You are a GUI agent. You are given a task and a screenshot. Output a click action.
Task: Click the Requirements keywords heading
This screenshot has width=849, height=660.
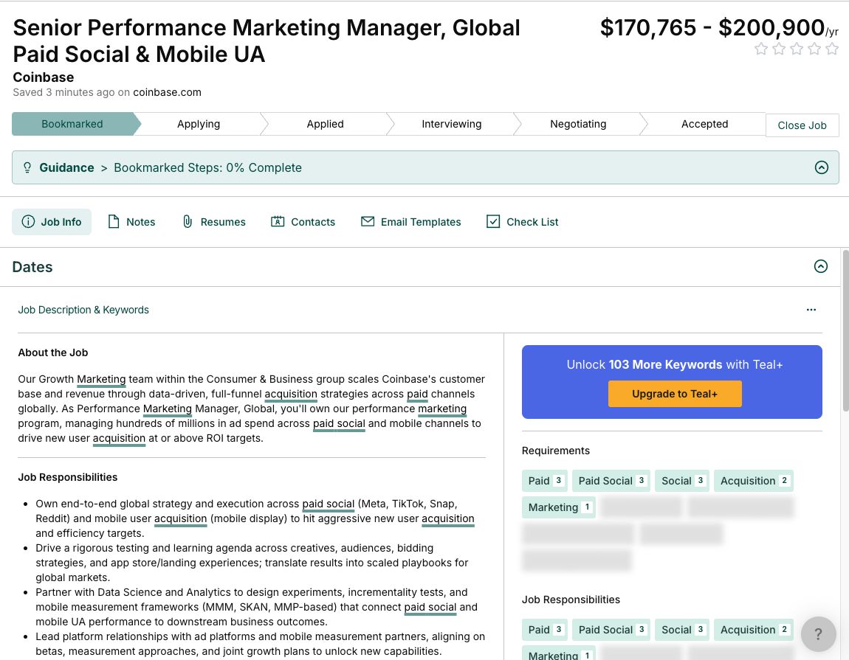(555, 451)
